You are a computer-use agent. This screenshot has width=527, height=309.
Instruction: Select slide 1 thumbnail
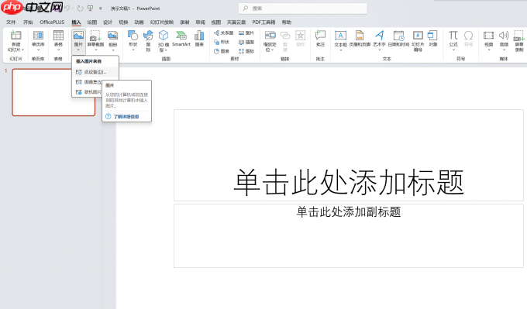53,92
